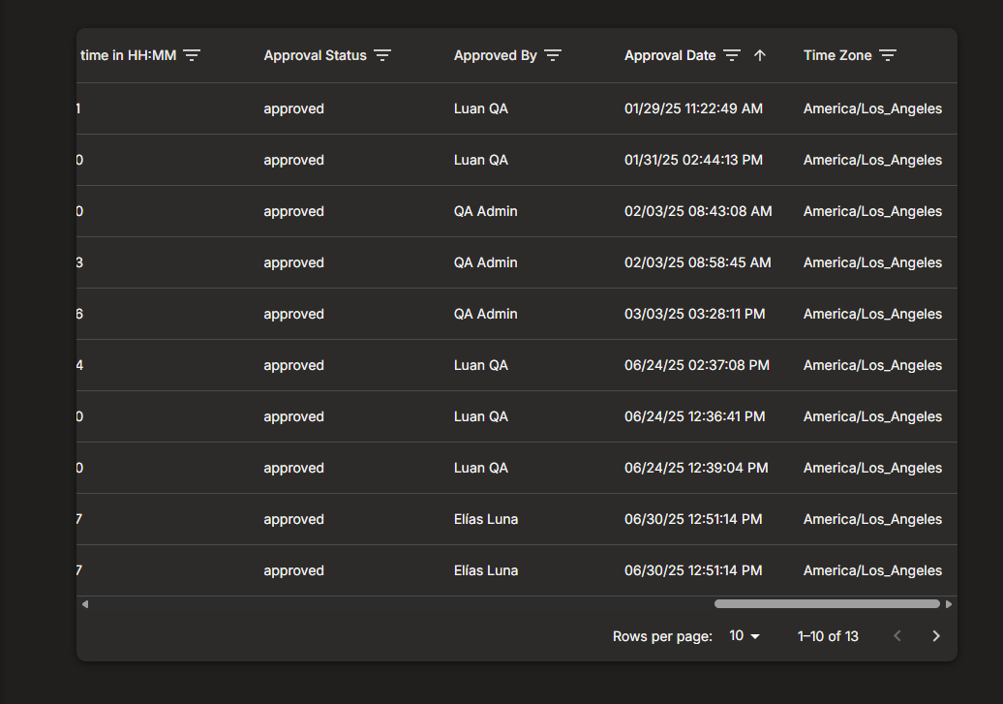1003x704 pixels.
Task: Click America/Los_Angeles in the 01/29/25 row
Action: [x=872, y=108]
